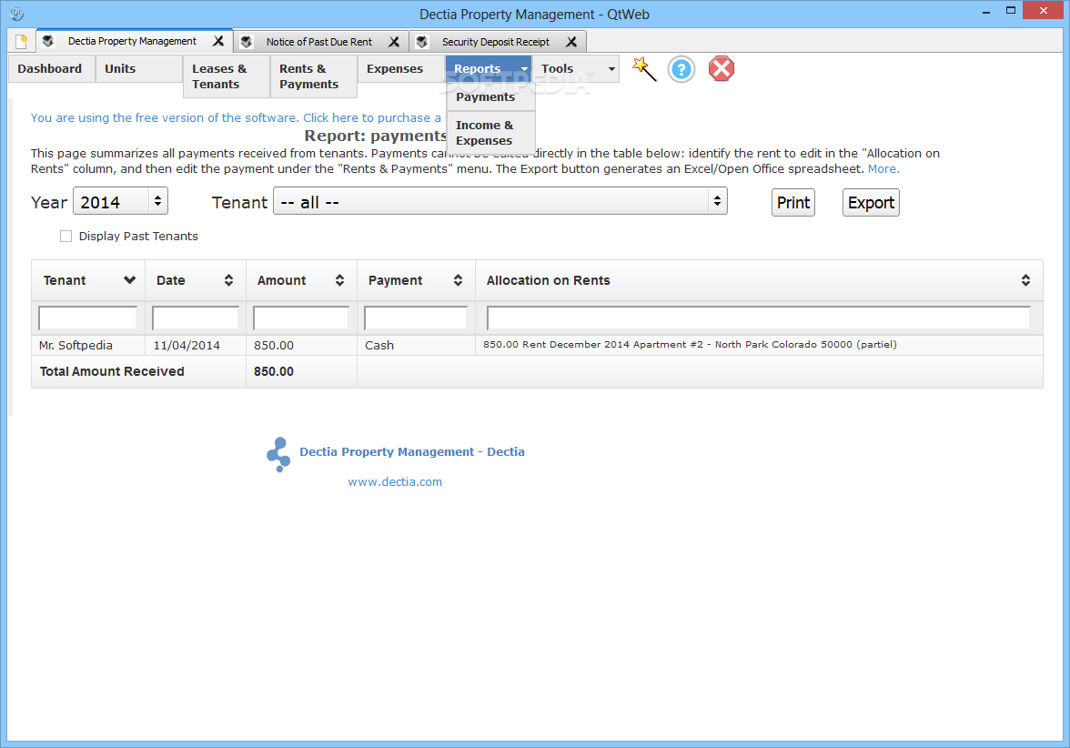Select the Mr. Softpedia tenant cell
The height and width of the screenshot is (748, 1070).
click(88, 346)
